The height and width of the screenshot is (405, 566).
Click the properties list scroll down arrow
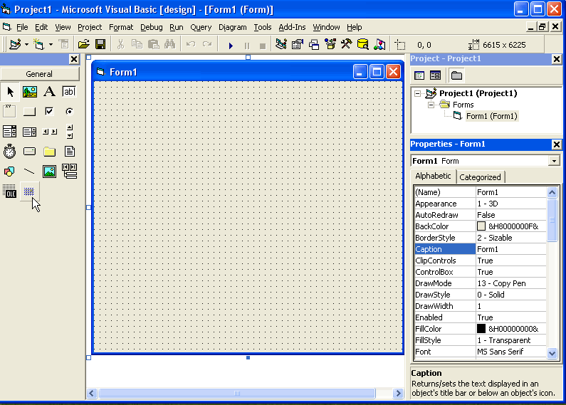[x=552, y=353]
